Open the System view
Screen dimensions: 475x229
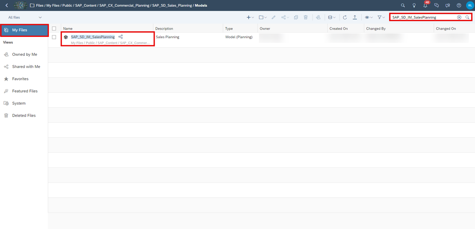click(x=24, y=103)
